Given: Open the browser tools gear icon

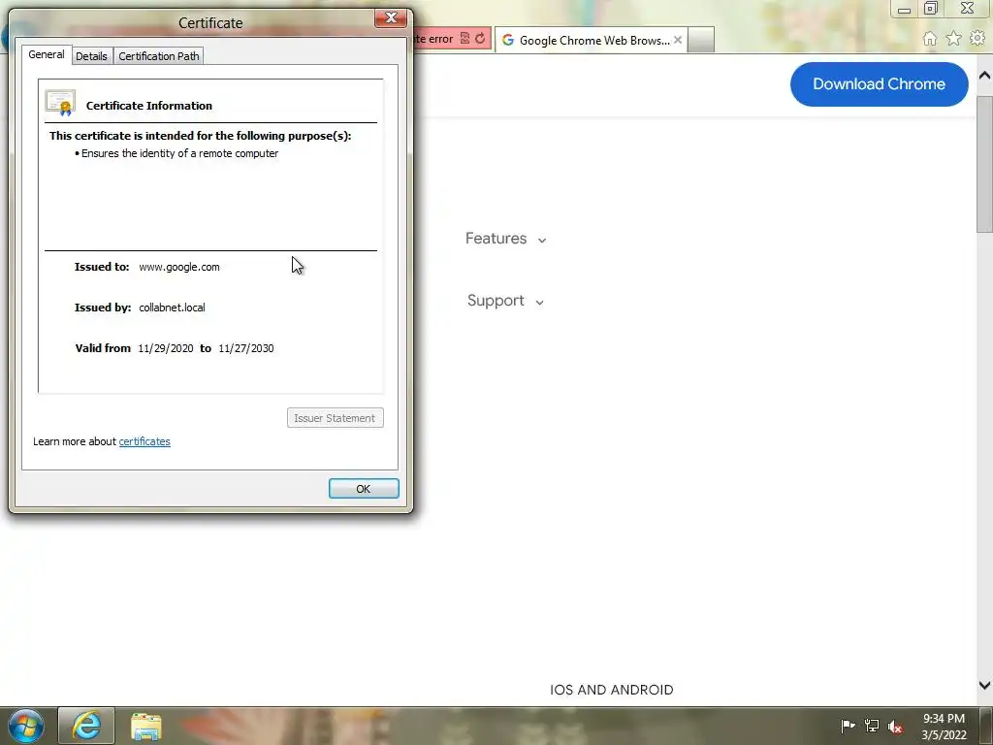Looking at the screenshot, I should (x=977, y=39).
